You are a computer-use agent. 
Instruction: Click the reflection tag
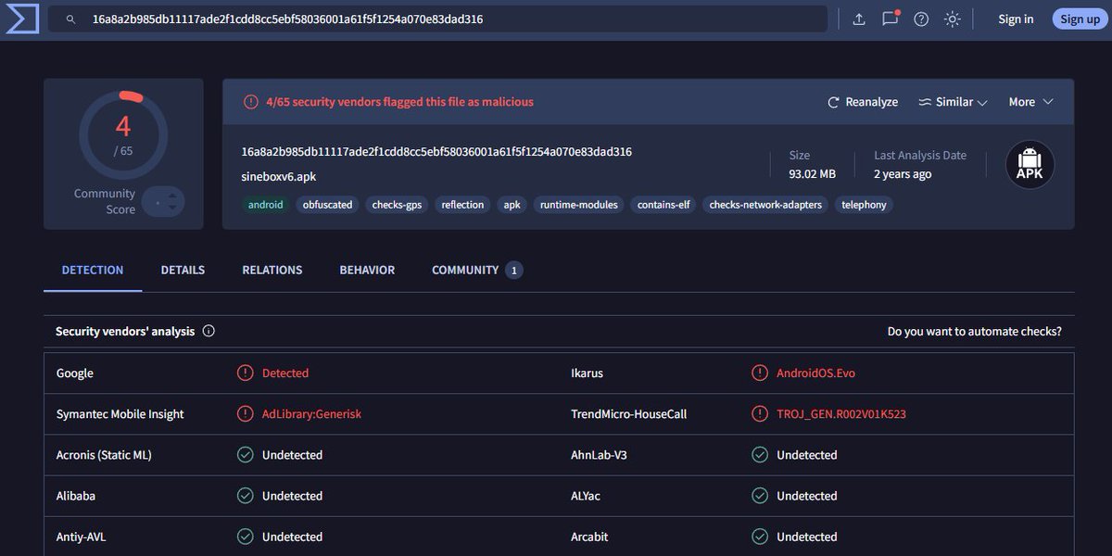pyautogui.click(x=462, y=205)
